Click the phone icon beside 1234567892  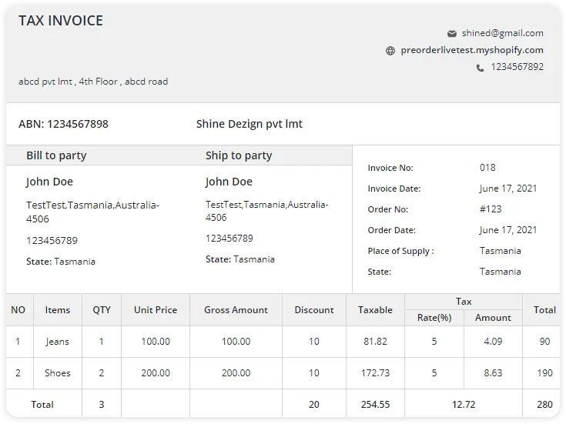coord(481,68)
